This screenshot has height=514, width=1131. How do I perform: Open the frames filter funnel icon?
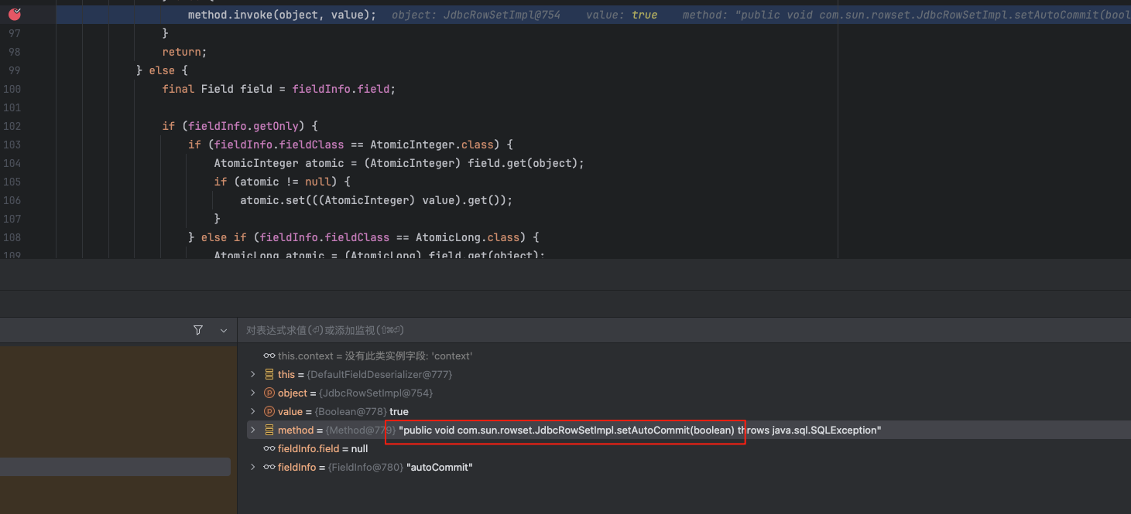pyautogui.click(x=198, y=330)
